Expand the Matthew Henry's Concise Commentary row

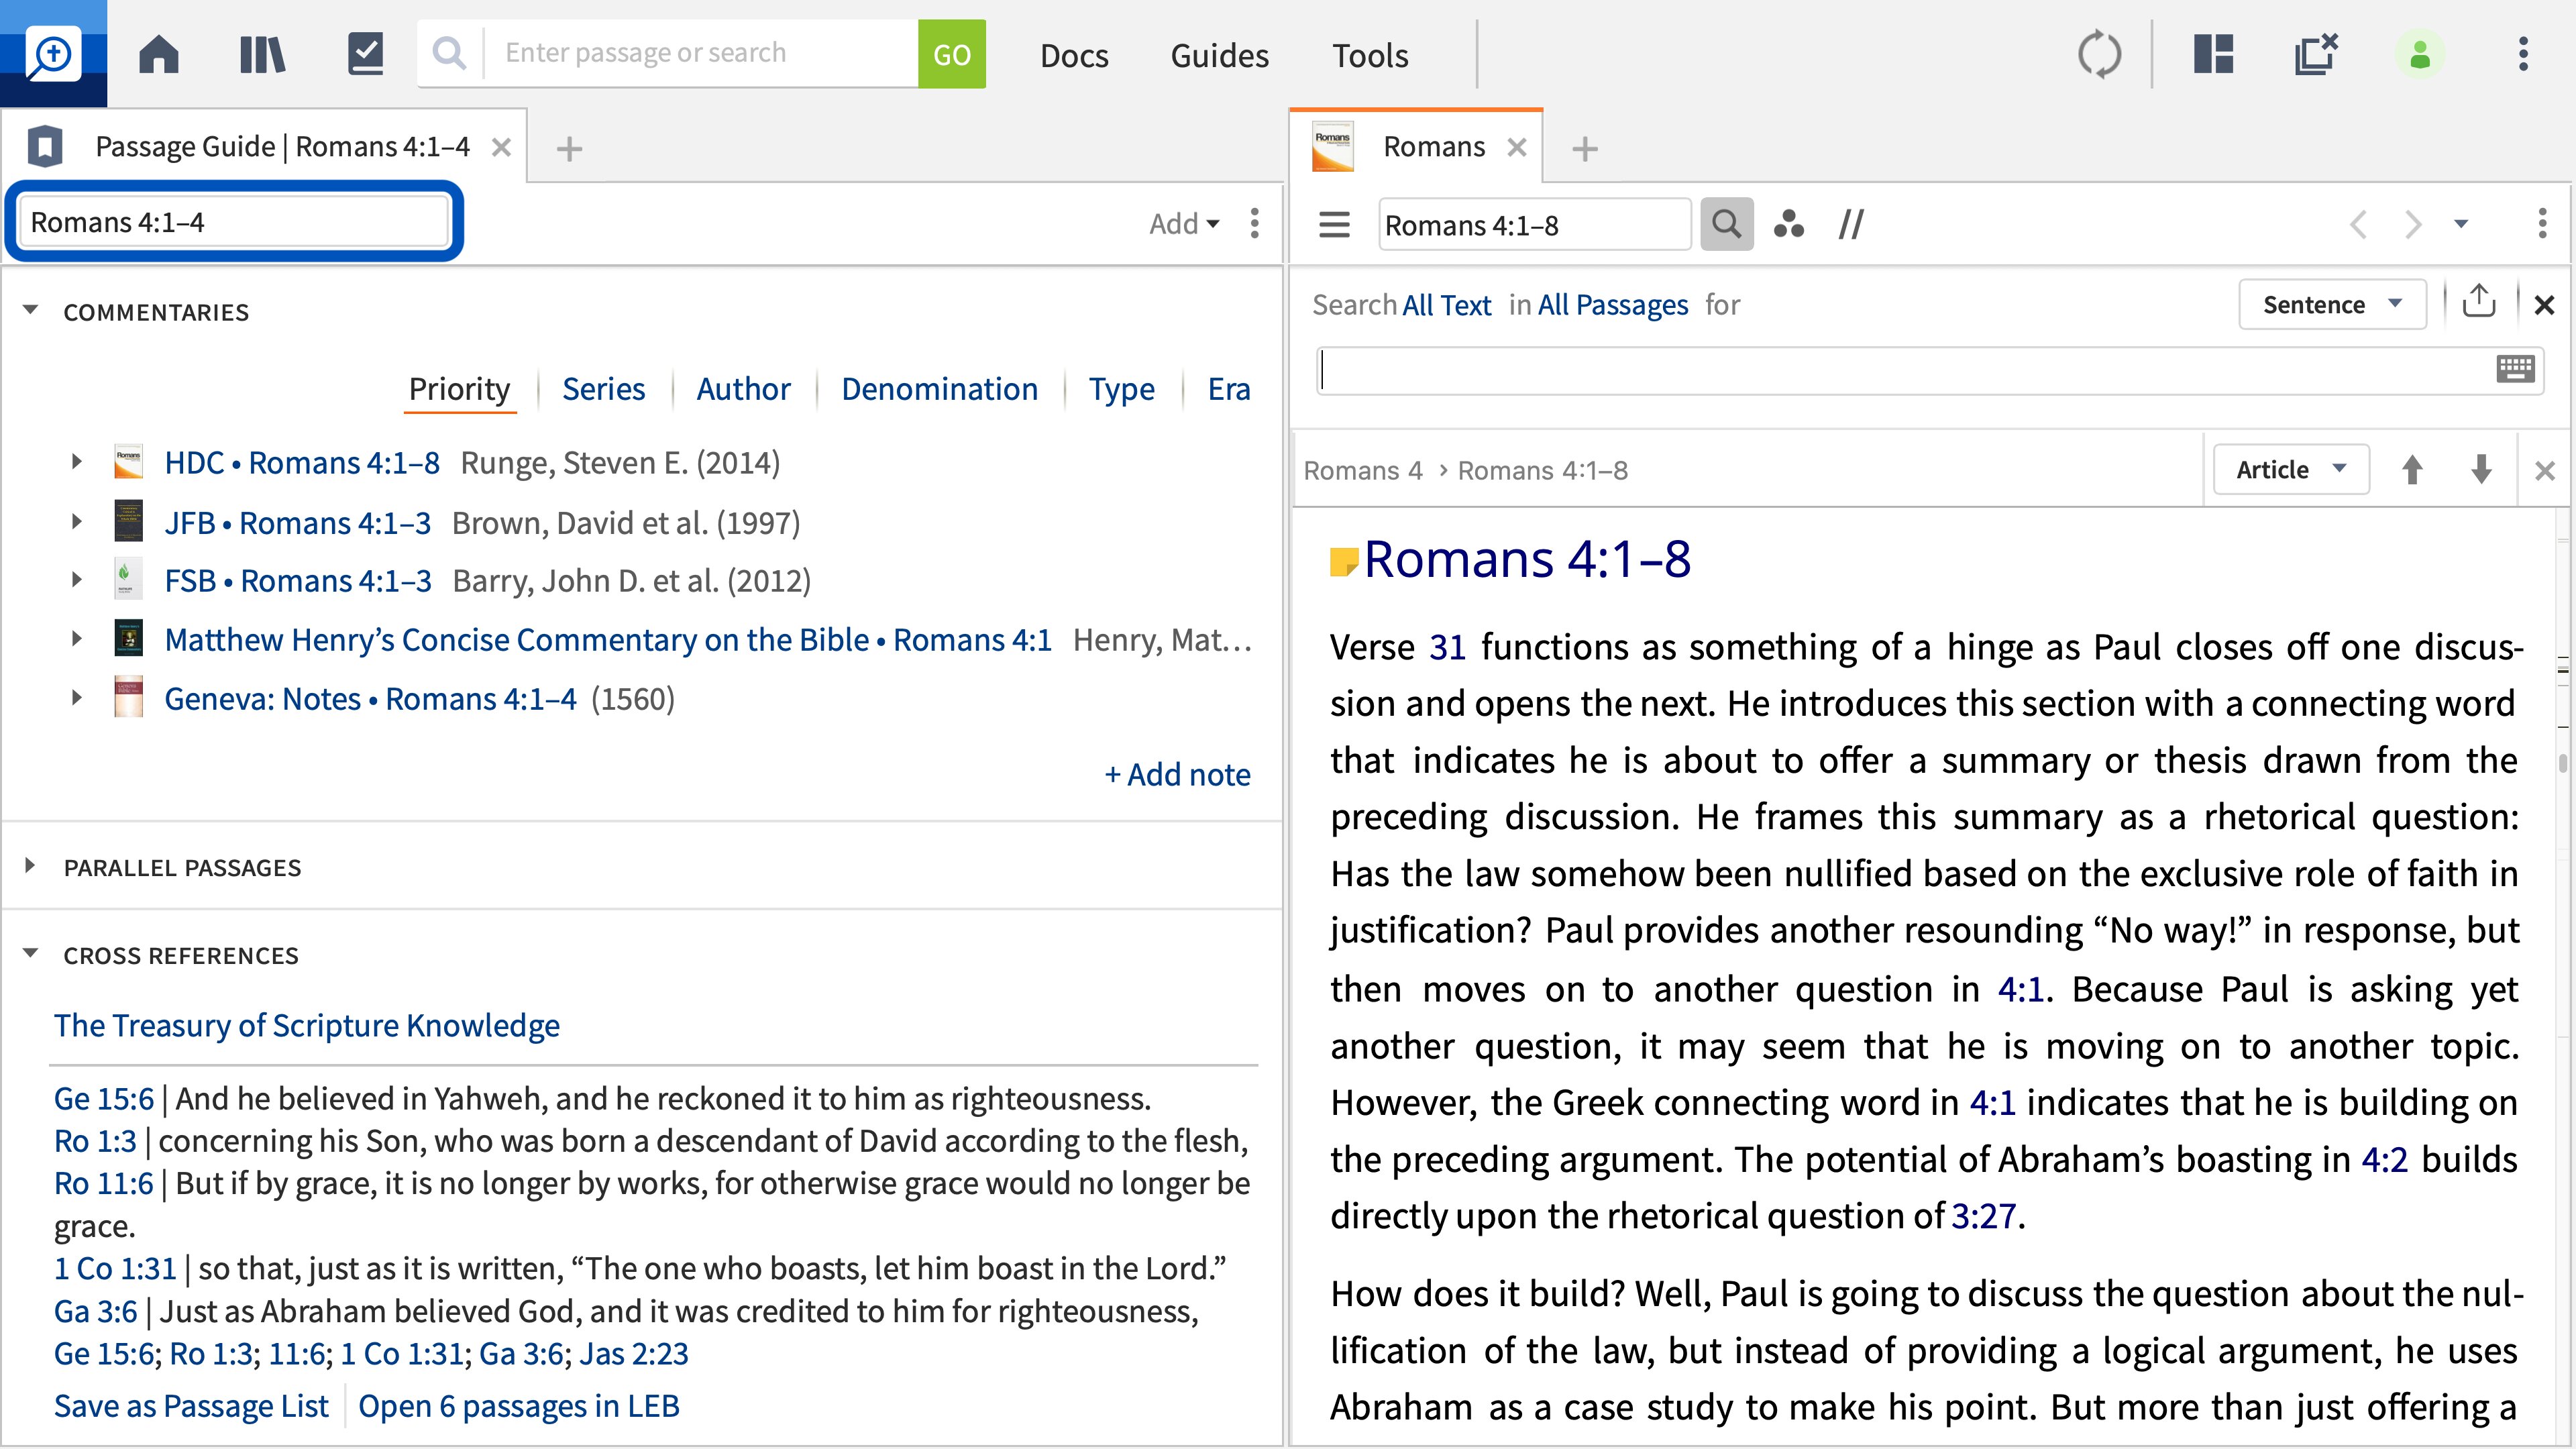click(76, 639)
